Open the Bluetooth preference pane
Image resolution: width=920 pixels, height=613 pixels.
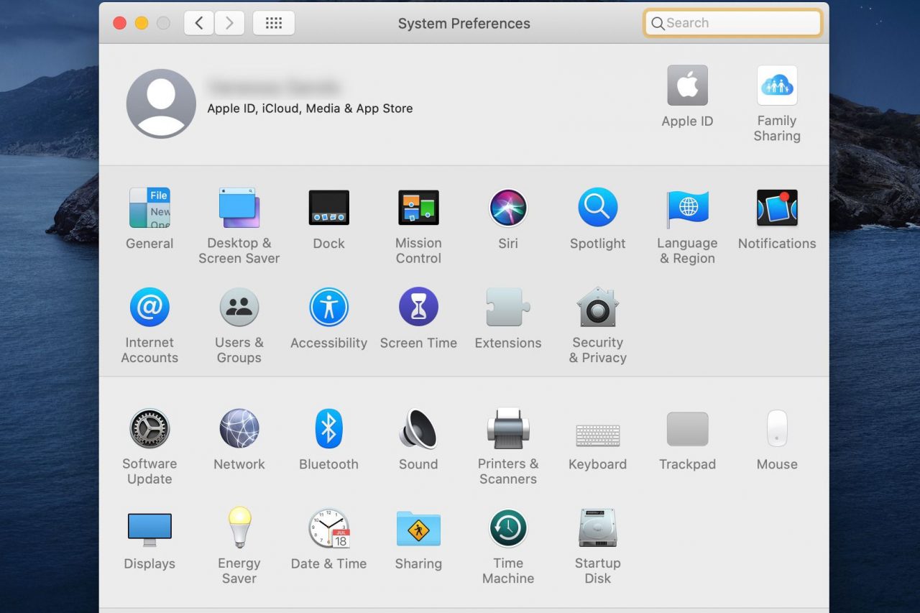[328, 429]
